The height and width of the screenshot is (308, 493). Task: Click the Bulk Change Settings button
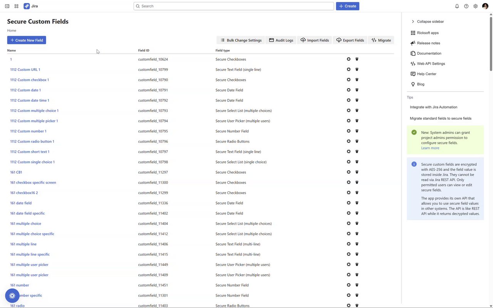coord(241,40)
